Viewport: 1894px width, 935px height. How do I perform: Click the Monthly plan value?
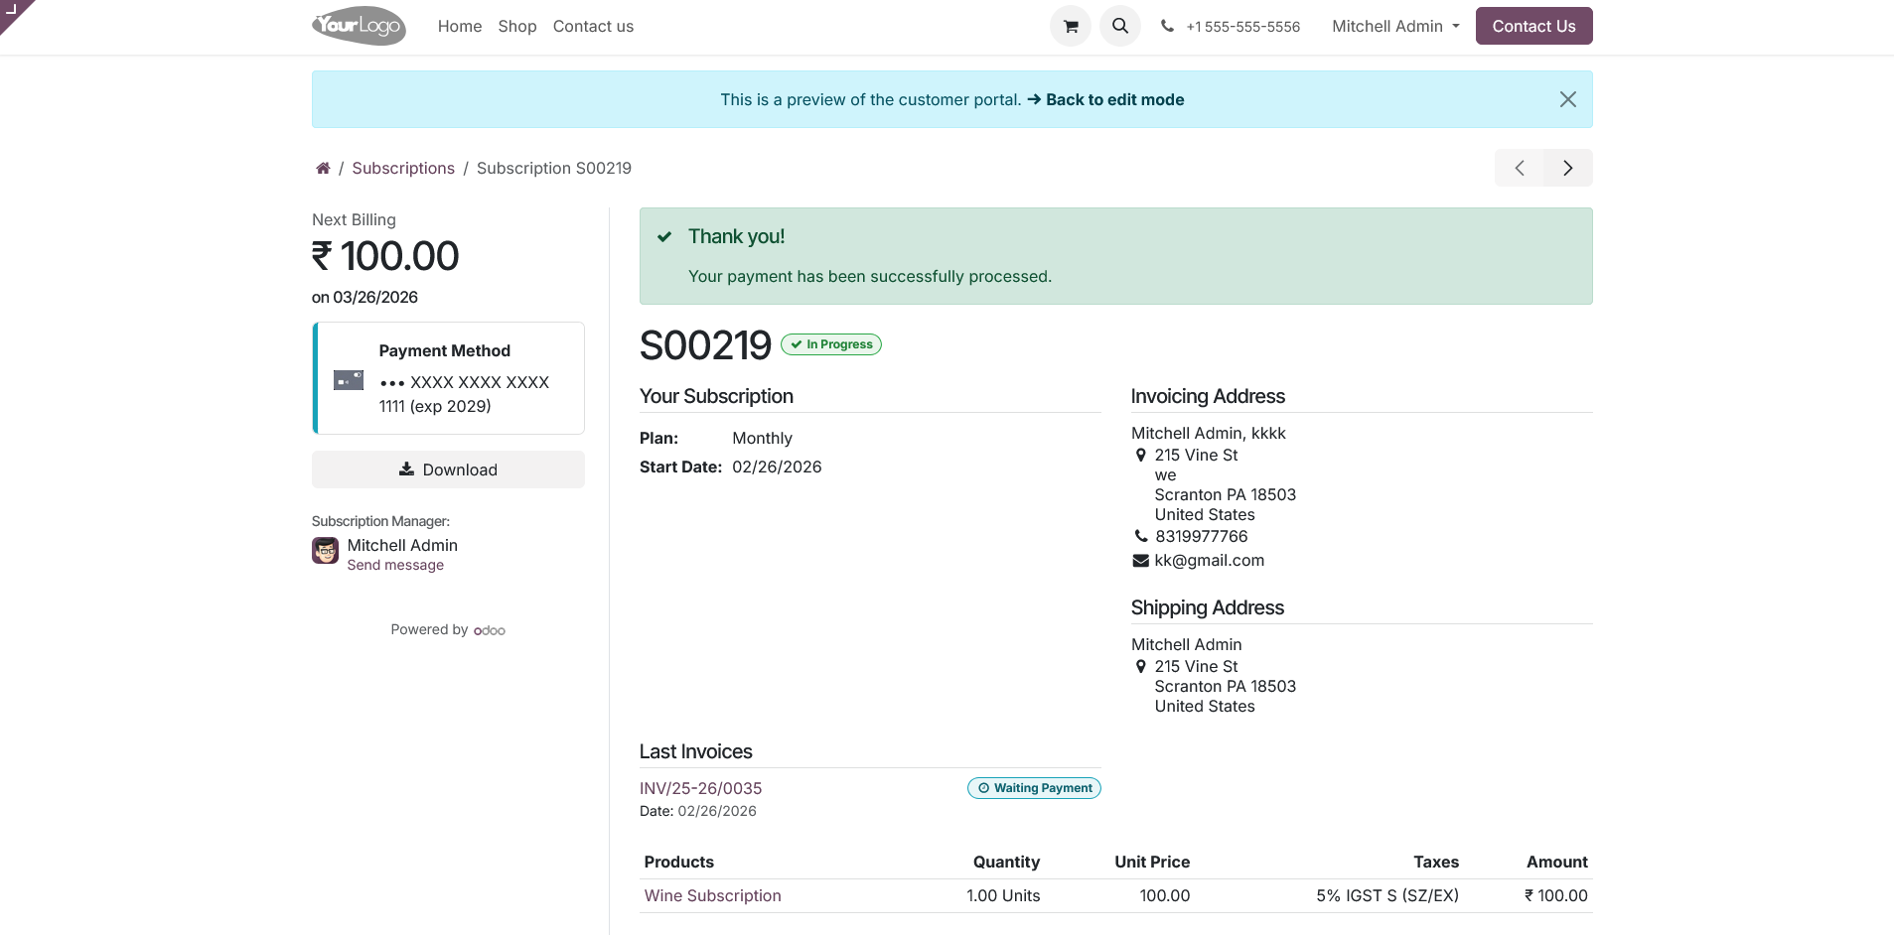point(762,438)
